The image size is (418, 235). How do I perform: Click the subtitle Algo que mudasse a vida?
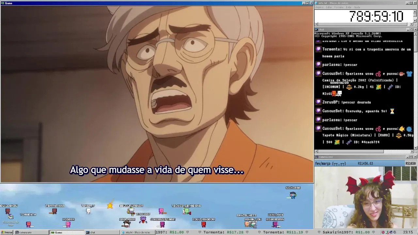pyautogui.click(x=157, y=170)
